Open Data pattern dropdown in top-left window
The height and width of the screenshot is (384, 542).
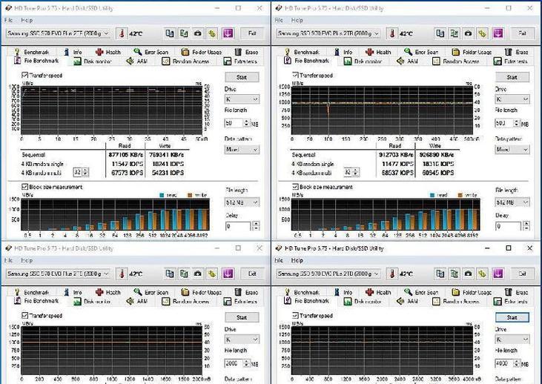coord(242,150)
